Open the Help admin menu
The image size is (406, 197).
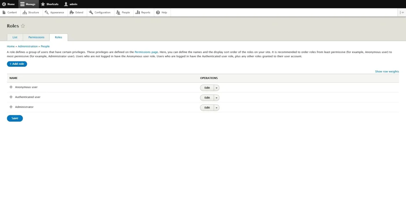162,12
